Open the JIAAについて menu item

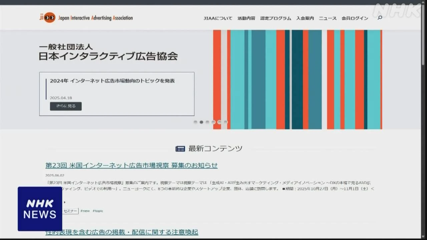coord(218,18)
